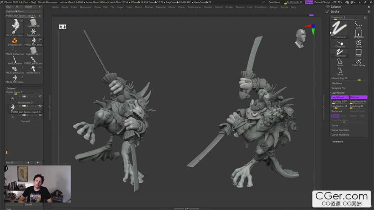Select the Lasso stroke
Viewport: 374px width, 210px height.
coord(340,62)
